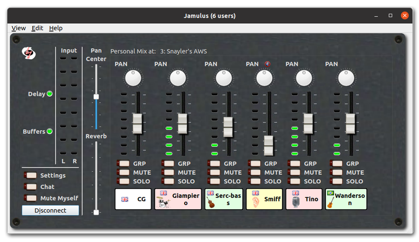This screenshot has width=419, height=242.
Task: Click the Wanderson volume fader handle
Action: 350,124
